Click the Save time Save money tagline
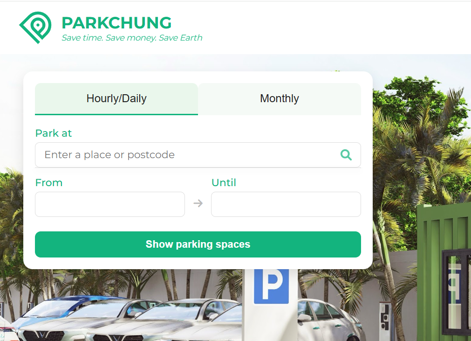Viewport: 471px width, 341px height. (132, 38)
